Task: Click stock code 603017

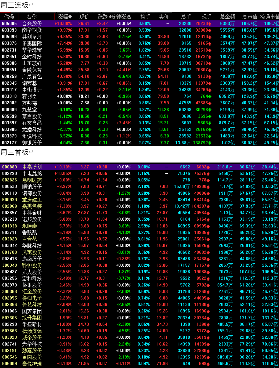Action: pyautogui.click(x=9, y=90)
